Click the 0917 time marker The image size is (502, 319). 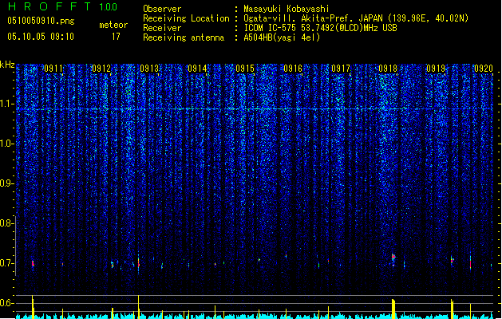point(341,69)
